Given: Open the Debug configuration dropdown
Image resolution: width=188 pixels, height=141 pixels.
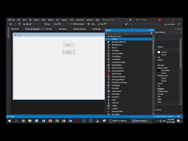Looking at the screenshot, I should tap(48, 24).
